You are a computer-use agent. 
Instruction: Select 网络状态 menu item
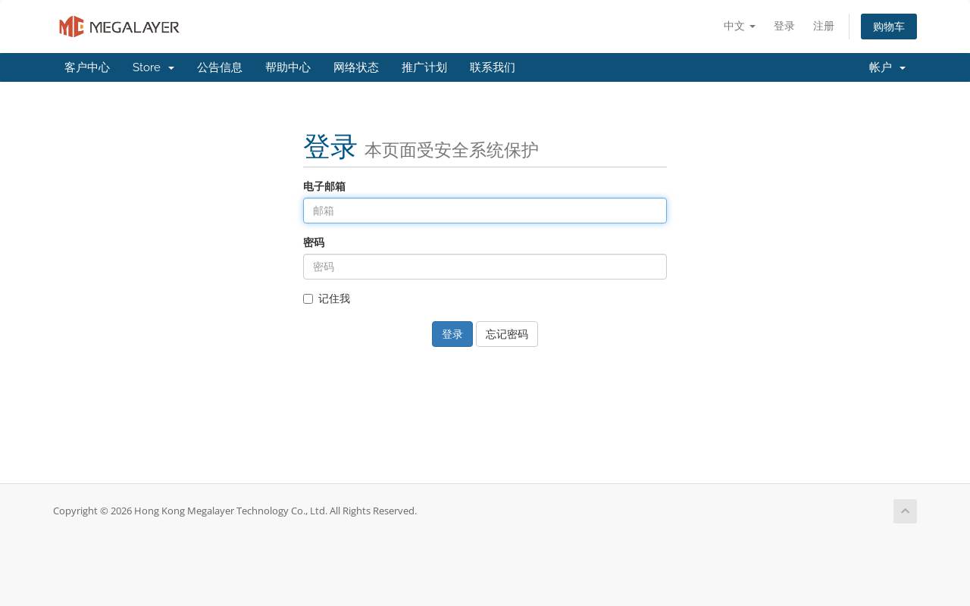[x=356, y=67]
